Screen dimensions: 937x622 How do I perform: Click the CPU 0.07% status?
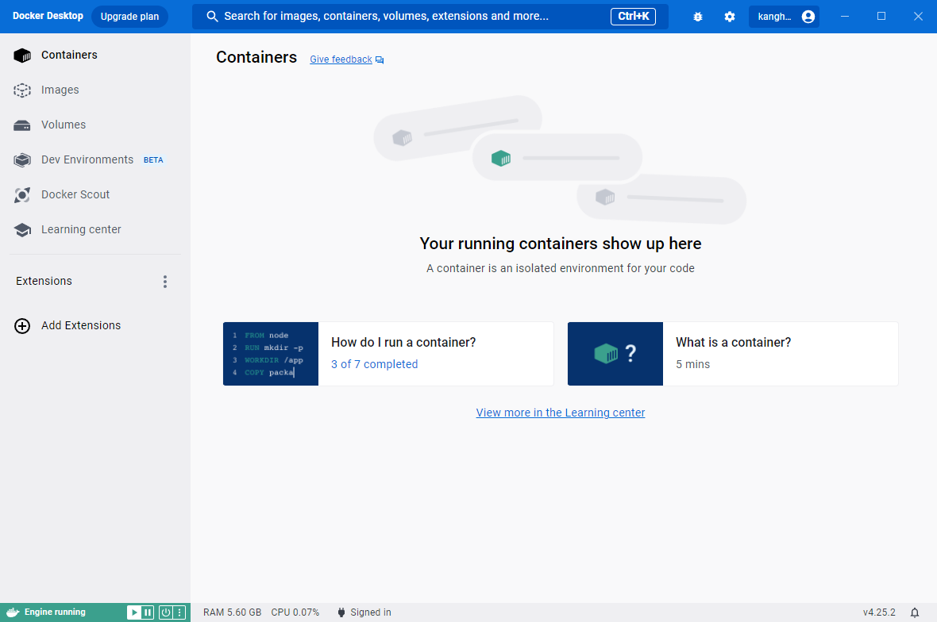coord(295,612)
